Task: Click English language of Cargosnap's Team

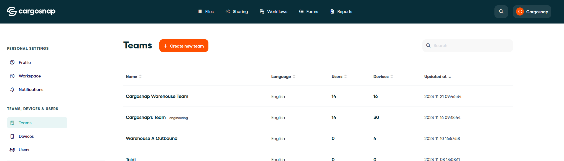Action: 278,118
